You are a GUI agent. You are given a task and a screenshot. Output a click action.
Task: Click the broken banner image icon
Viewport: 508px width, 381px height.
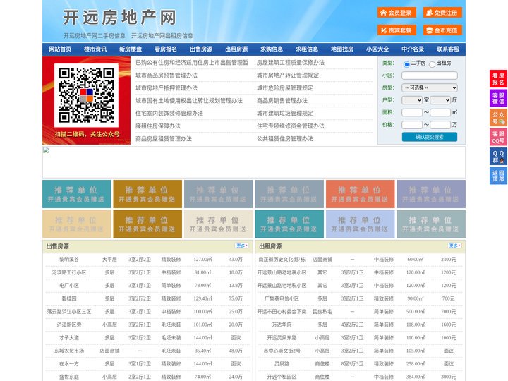(x=46, y=150)
